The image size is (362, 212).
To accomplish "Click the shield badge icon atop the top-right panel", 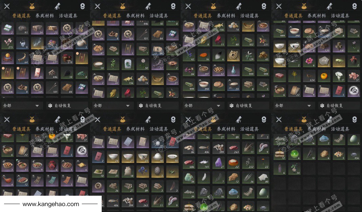I will pyautogui.click(x=355, y=6).
